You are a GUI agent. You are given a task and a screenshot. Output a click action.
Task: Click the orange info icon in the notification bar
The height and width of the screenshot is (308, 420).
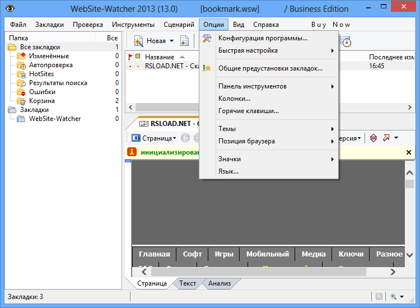click(x=132, y=152)
